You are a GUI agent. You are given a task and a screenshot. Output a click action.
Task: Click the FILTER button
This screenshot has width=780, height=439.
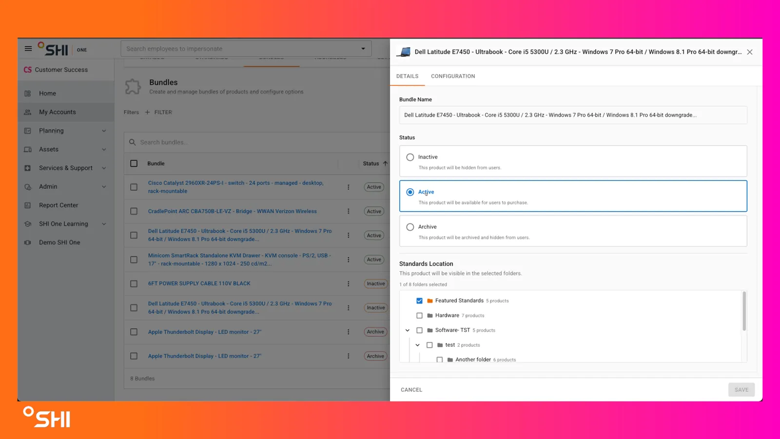pos(158,112)
